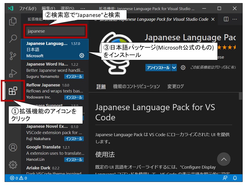The height and width of the screenshot is (185, 247).
Task: Open the Run and Debug view
Action: (x=13, y=73)
